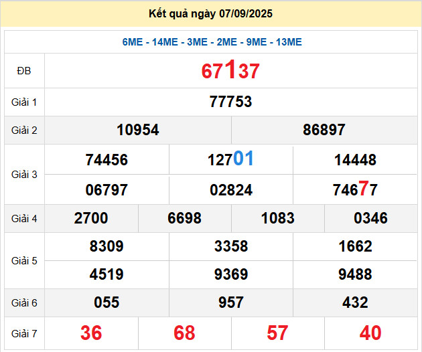Select third prize number 02824
Viewport: 422px width, 352px height.
tap(231, 190)
